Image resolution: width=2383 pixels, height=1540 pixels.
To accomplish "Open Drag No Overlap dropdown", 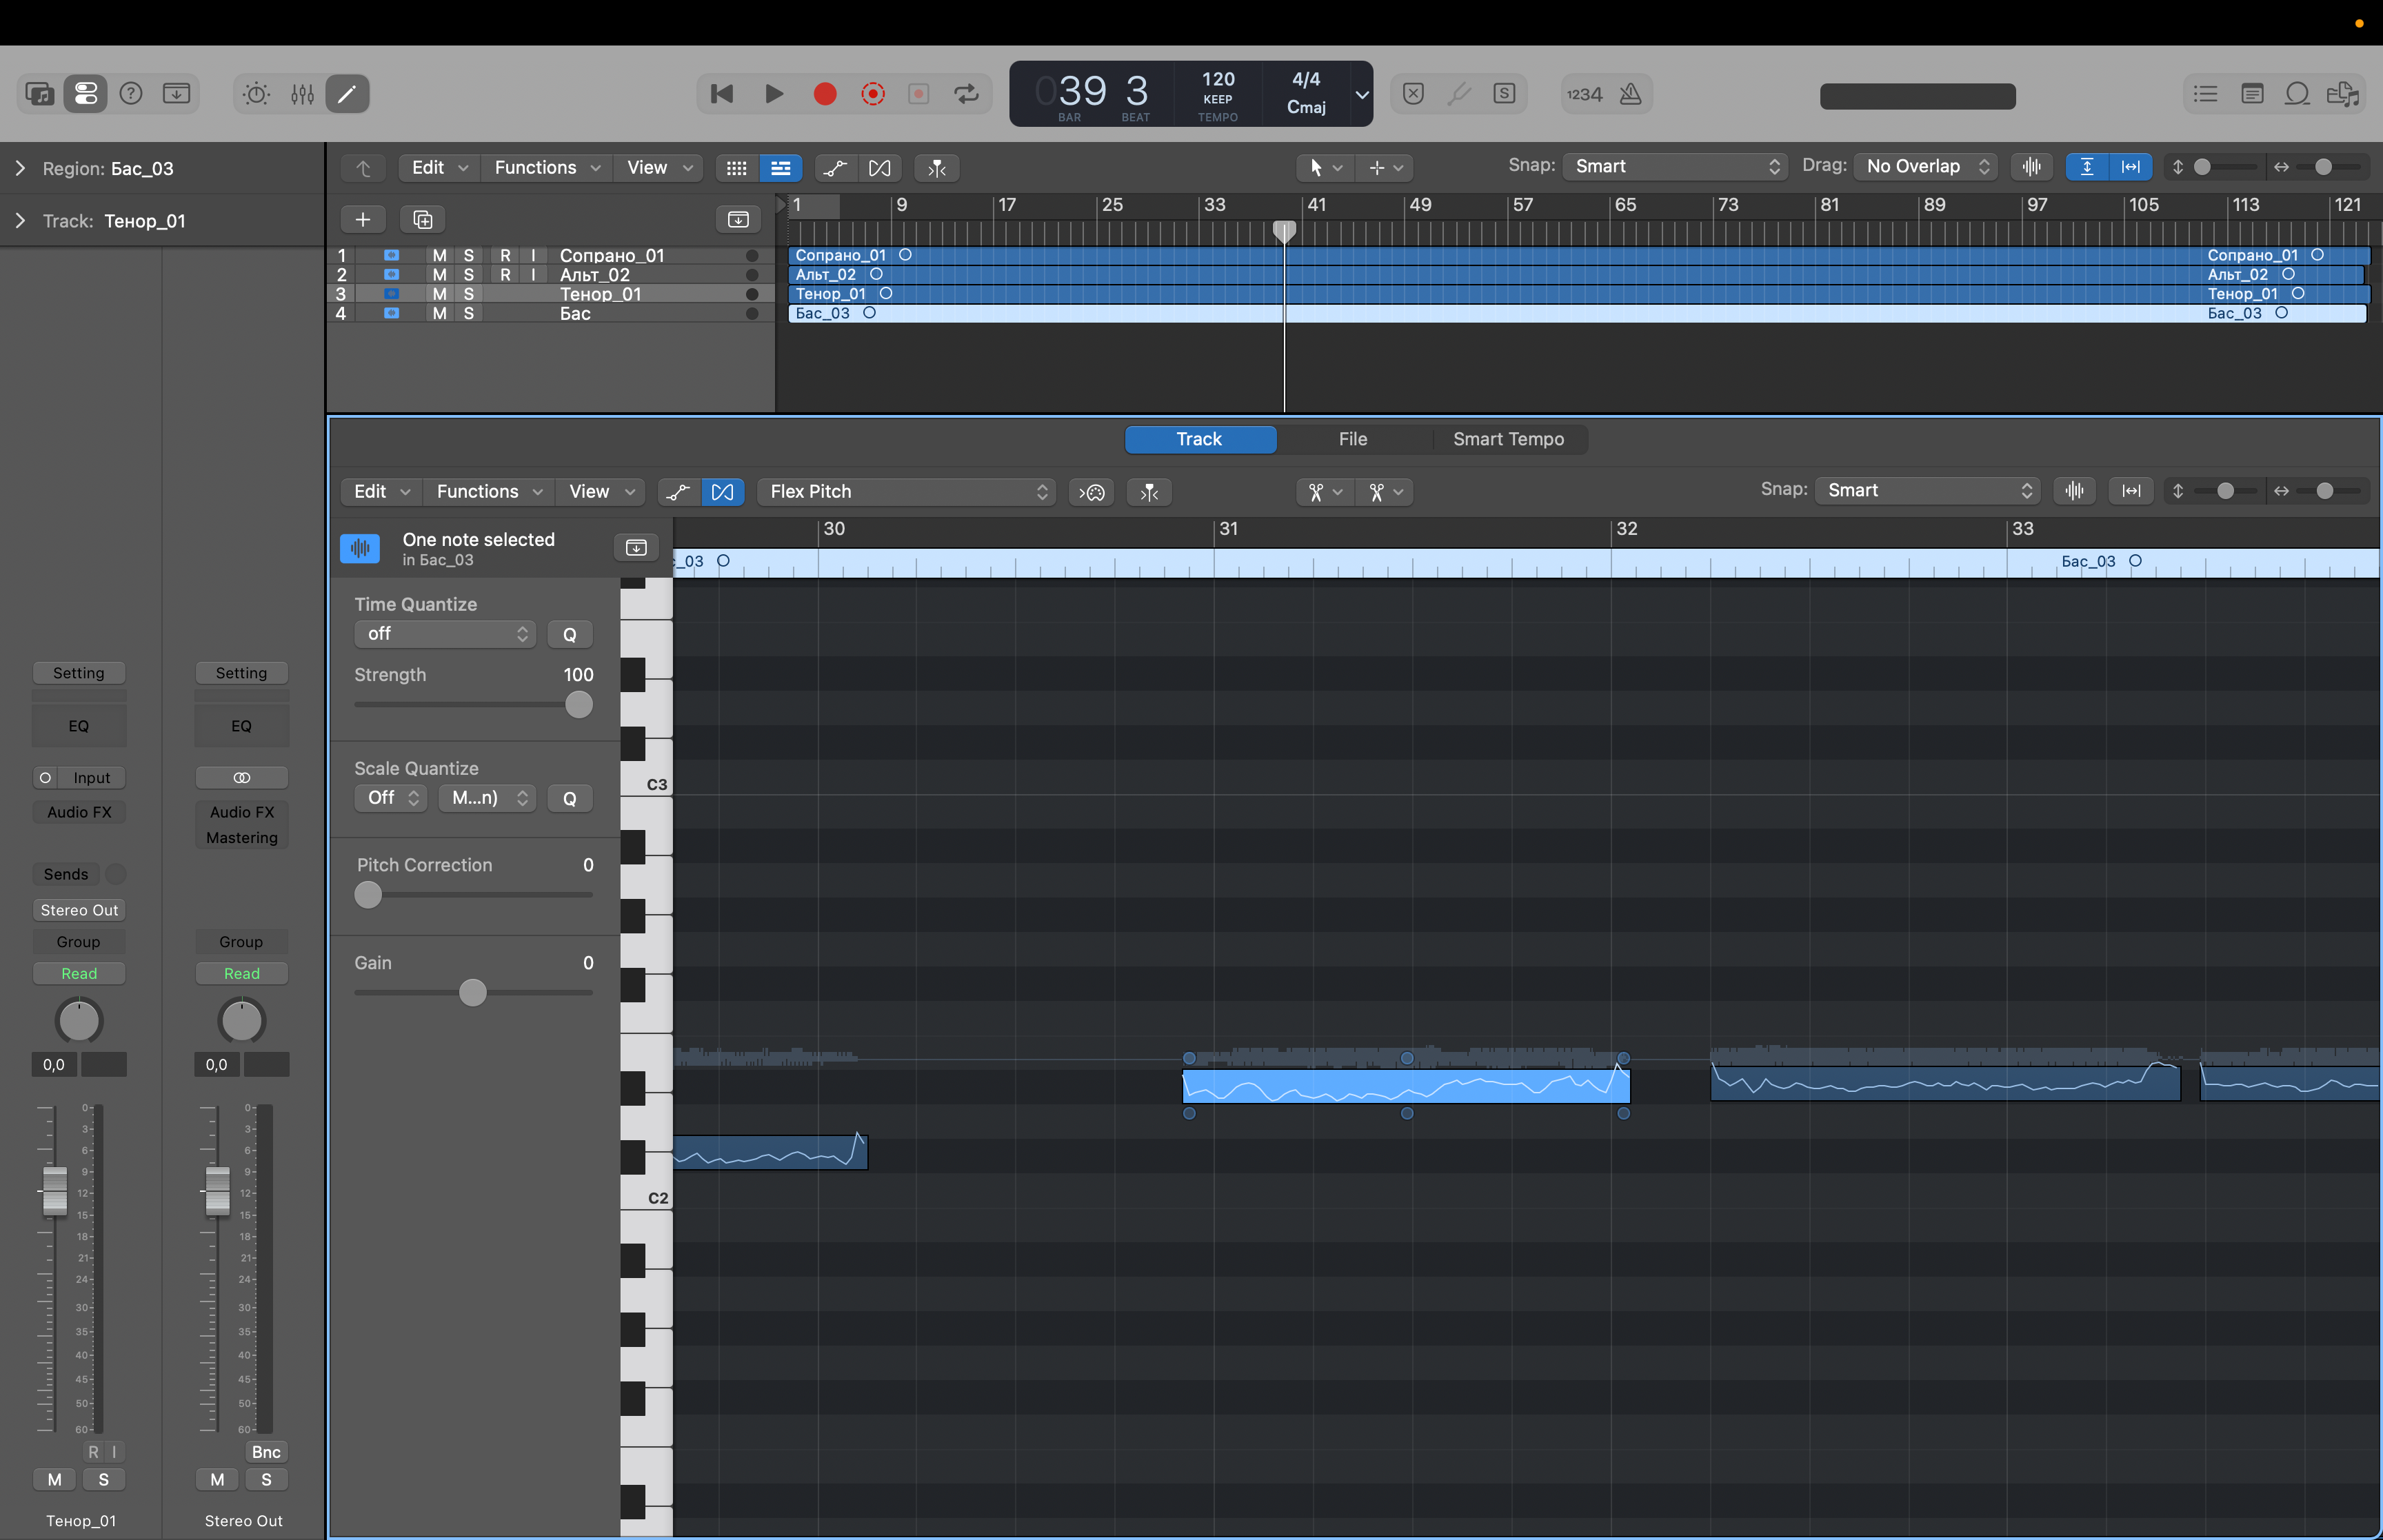I will (1926, 166).
